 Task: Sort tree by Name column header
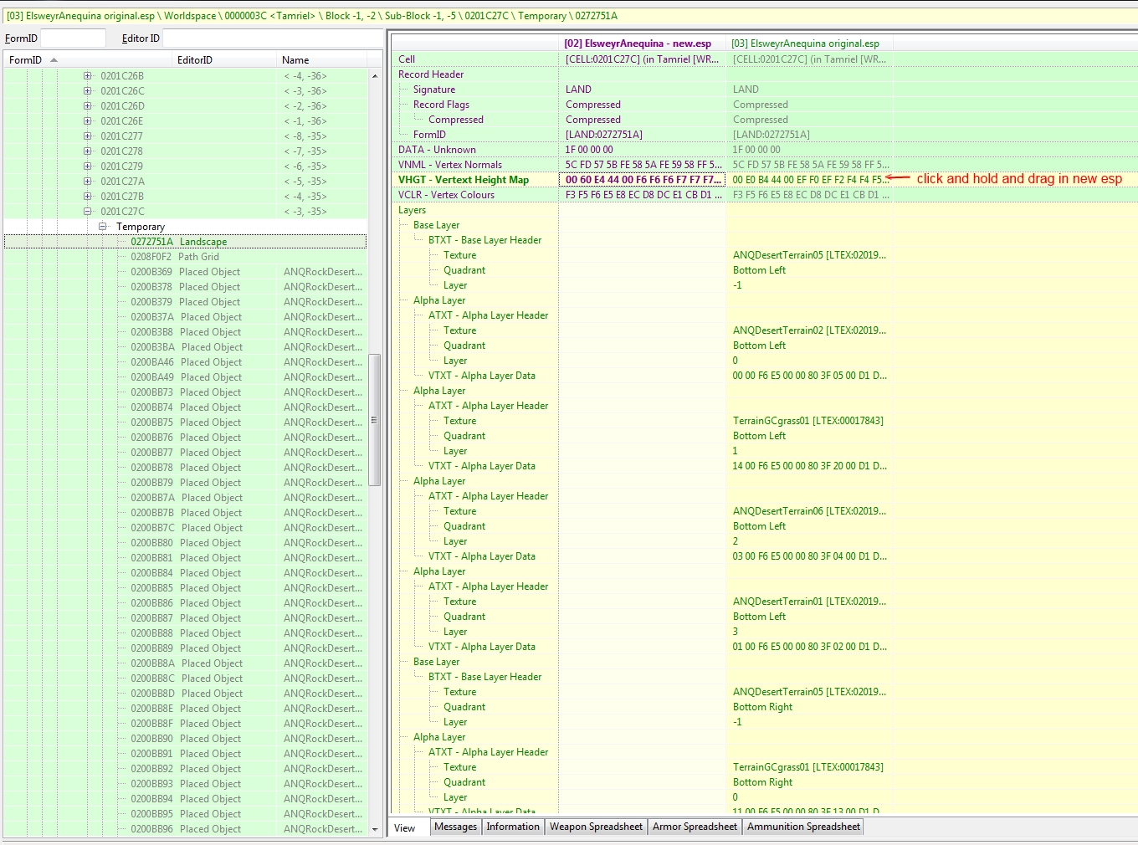(321, 60)
